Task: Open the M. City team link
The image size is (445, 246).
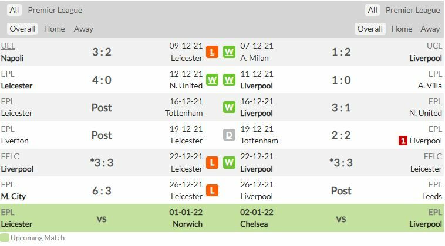Action: point(14,196)
